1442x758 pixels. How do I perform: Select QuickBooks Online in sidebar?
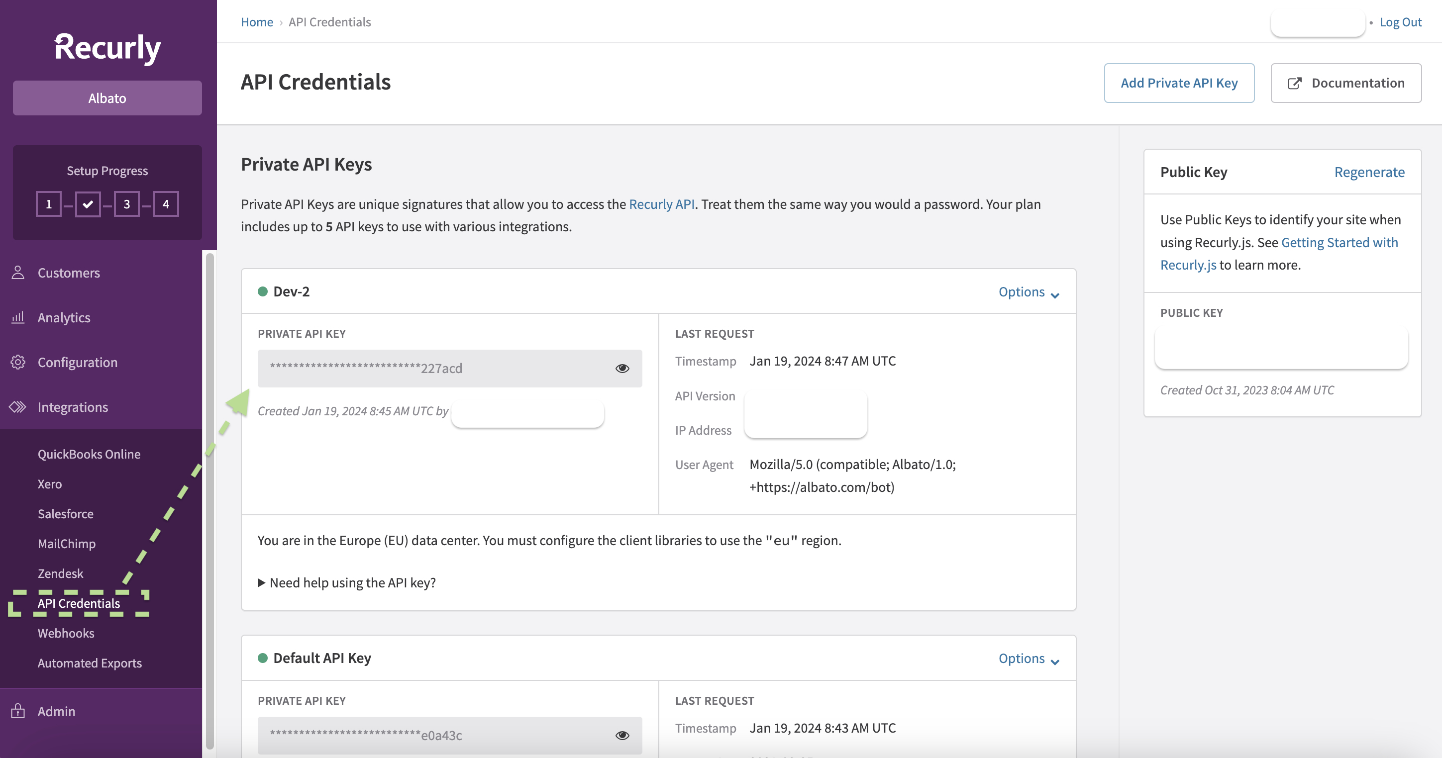89,454
